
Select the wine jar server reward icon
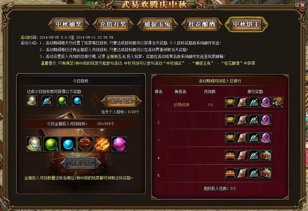tap(85, 144)
